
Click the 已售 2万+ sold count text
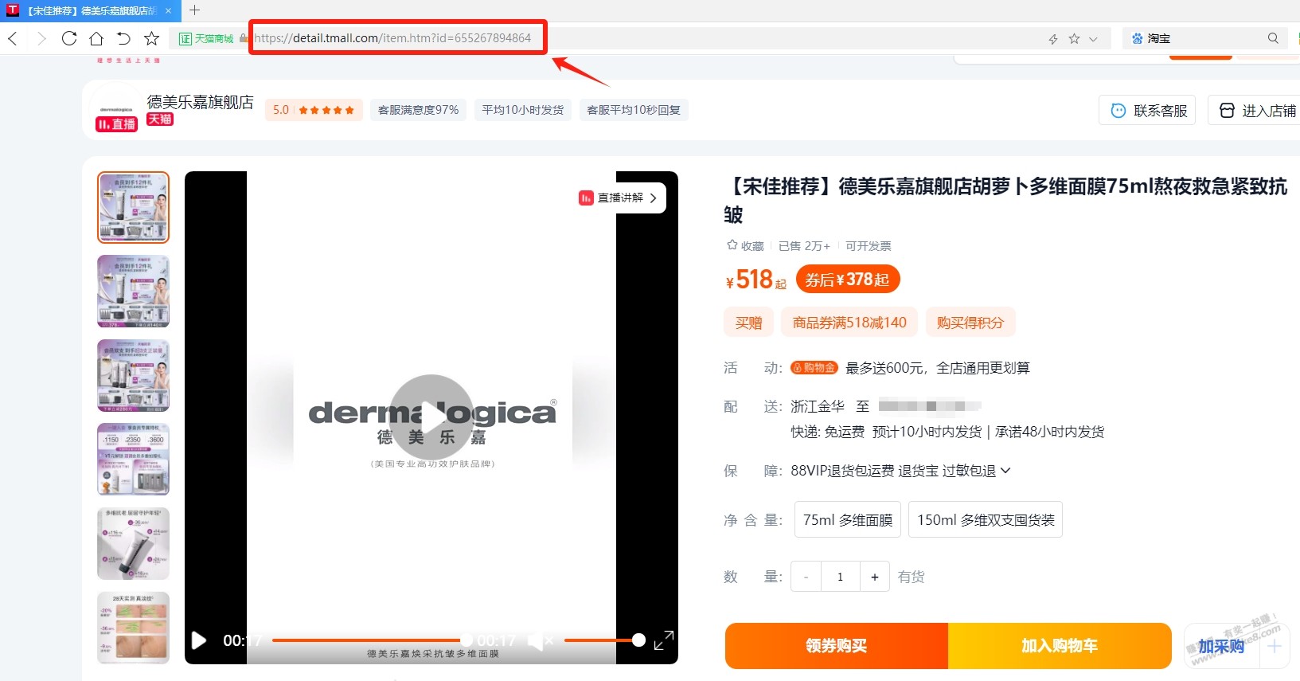coord(804,246)
